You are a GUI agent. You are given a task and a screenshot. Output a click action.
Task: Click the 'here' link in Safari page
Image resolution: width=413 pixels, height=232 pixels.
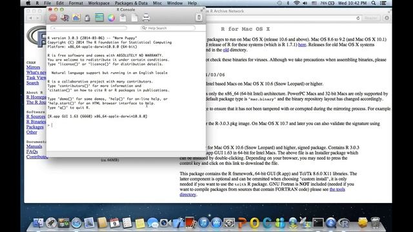[x=302, y=44]
